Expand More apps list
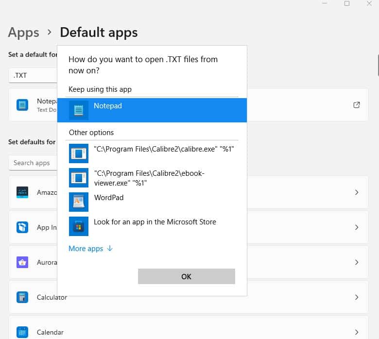This screenshot has width=379, height=339. (90, 249)
